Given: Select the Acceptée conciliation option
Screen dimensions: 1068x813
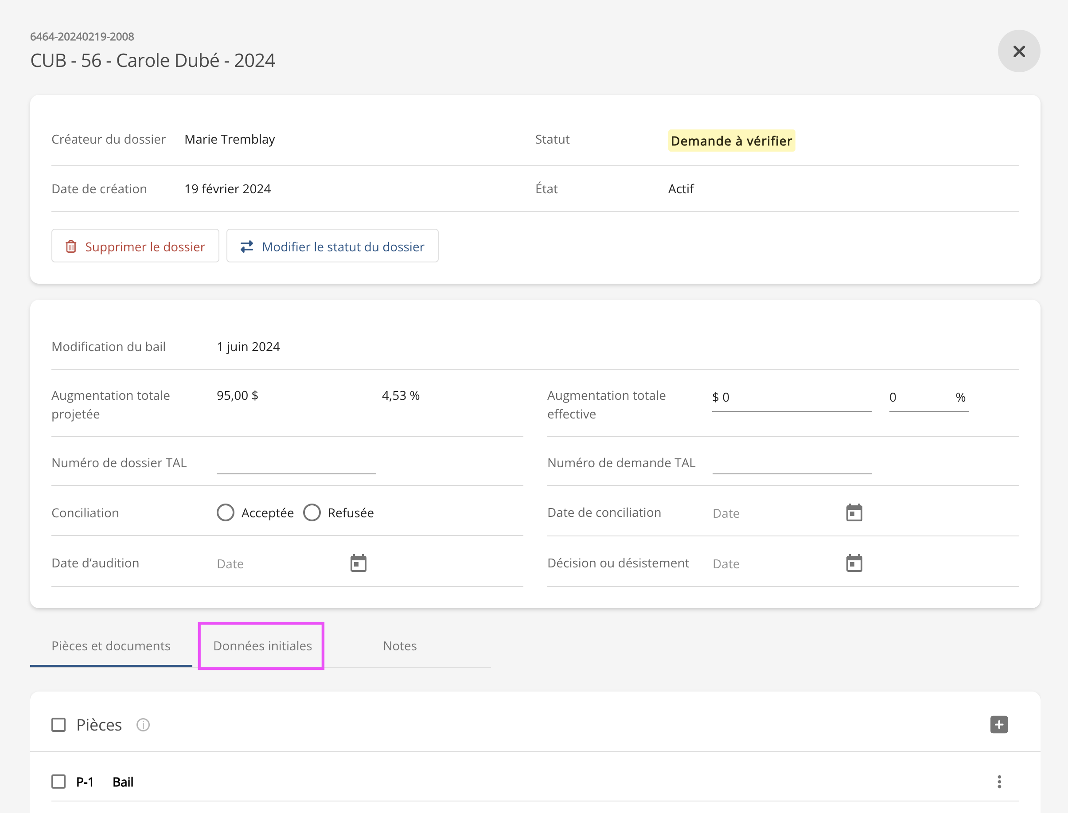Looking at the screenshot, I should (226, 512).
